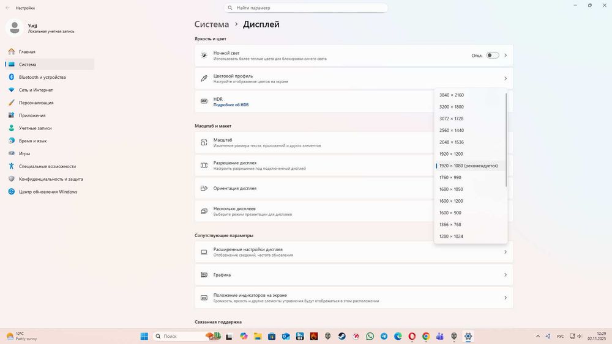Image resolution: width=612 pixels, height=344 pixels.
Task: Open Центр обновления Windows icon
Action: (x=11, y=192)
